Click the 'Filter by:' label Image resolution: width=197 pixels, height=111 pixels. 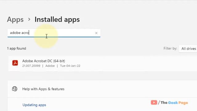170,48
